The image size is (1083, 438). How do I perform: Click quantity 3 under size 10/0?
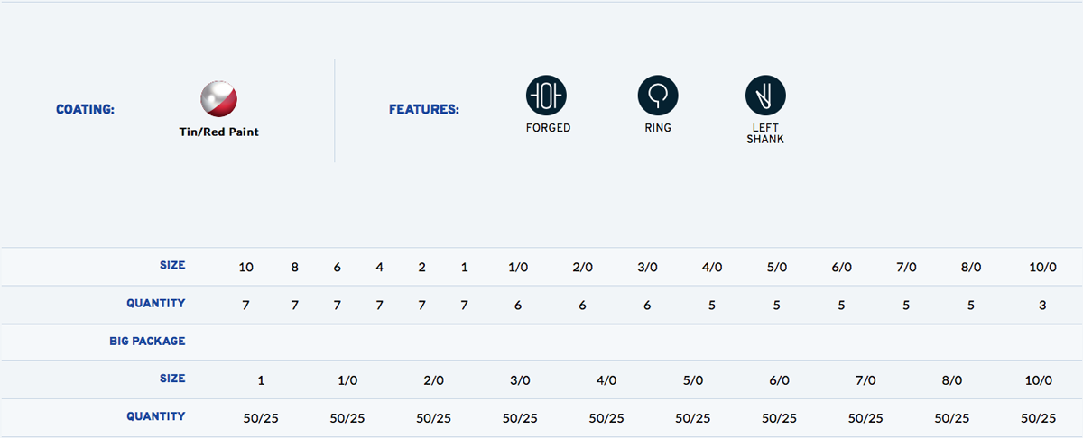click(x=1042, y=306)
